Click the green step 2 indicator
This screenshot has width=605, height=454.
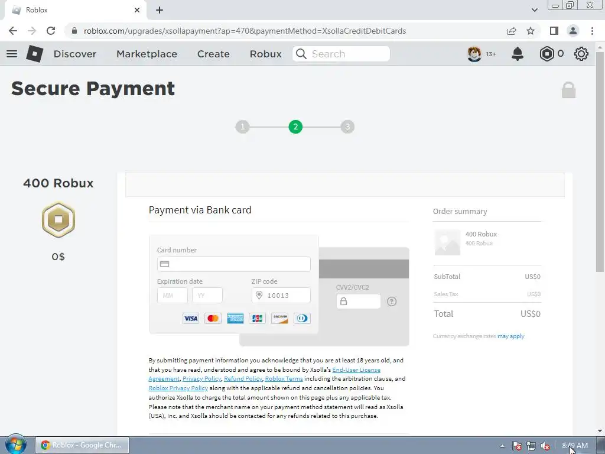point(295,127)
